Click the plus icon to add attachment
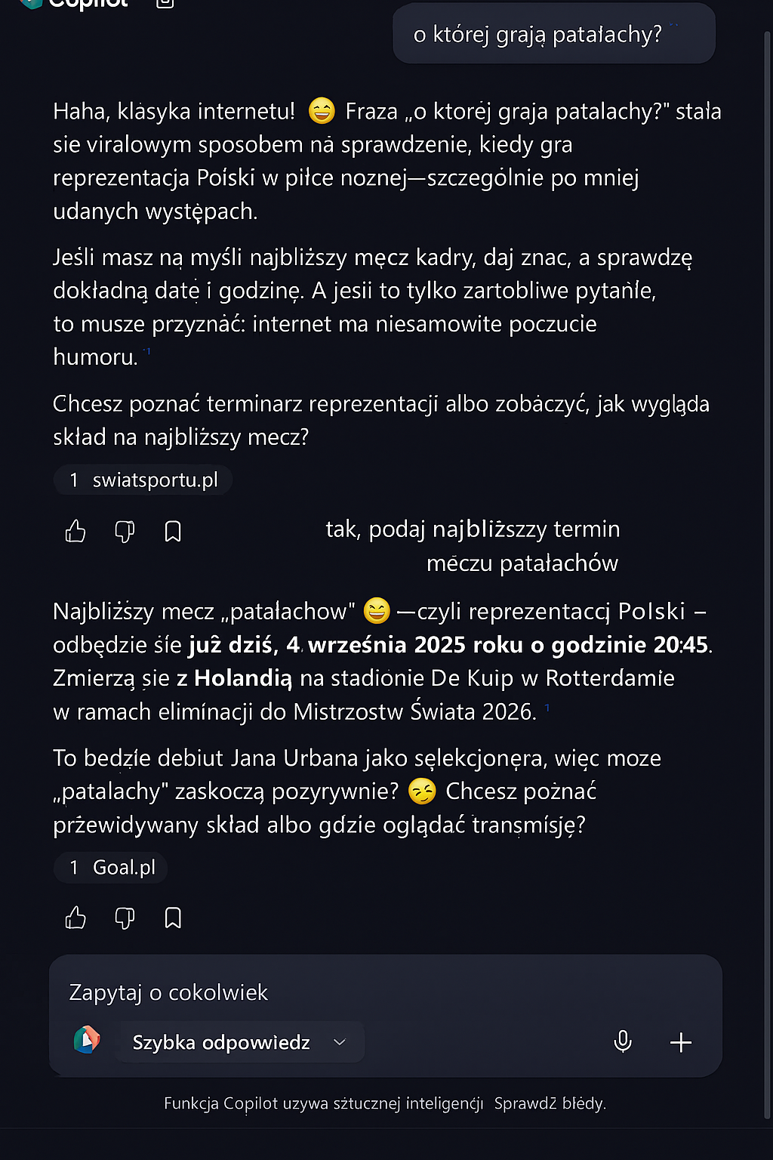Screen dimensions: 773x1160 click(681, 1042)
